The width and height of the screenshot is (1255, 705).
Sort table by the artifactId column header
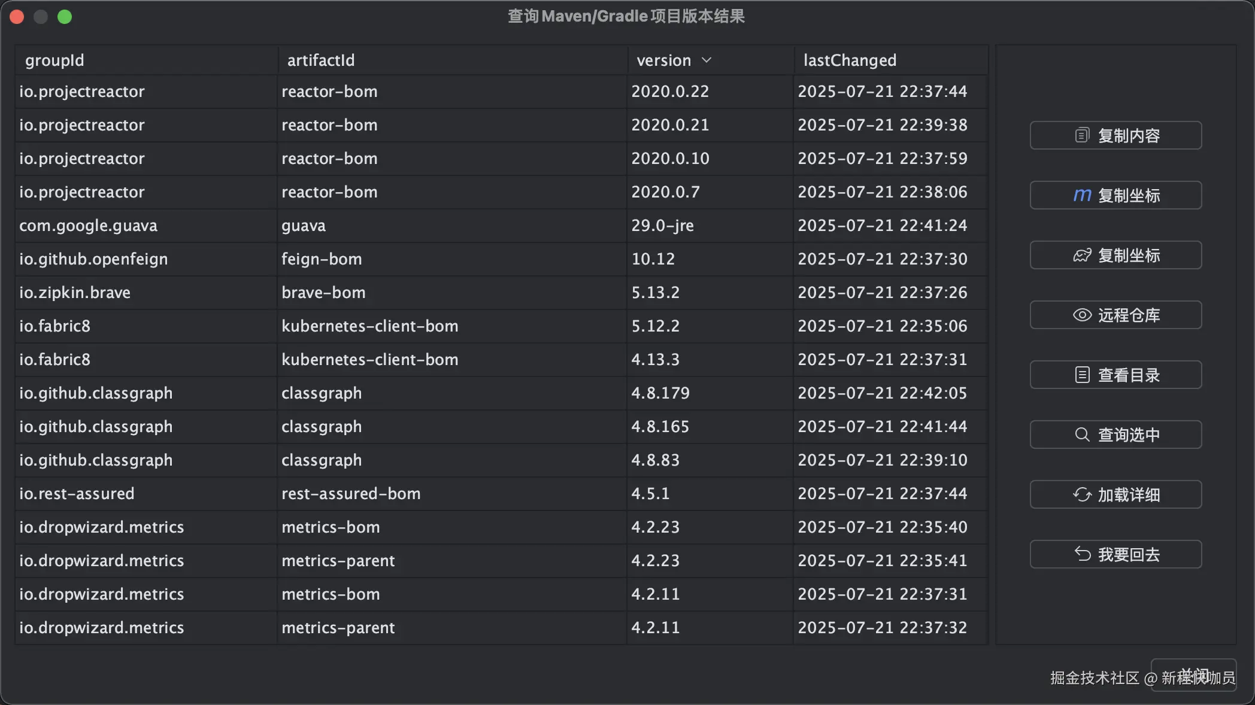pos(320,60)
